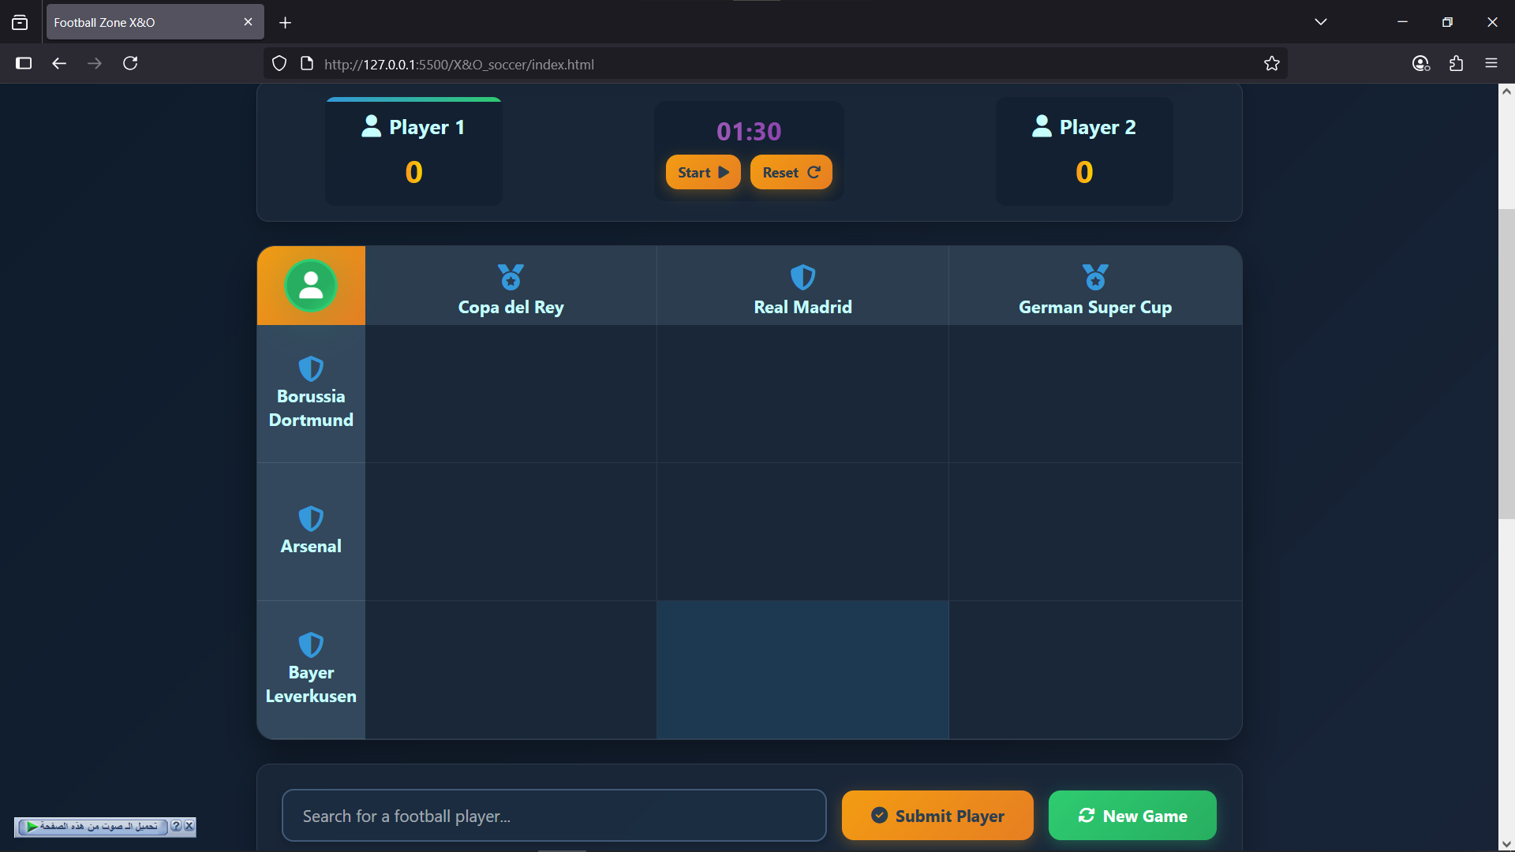Click the scrollbar down arrow
The width and height of the screenshot is (1515, 852).
1506,844
